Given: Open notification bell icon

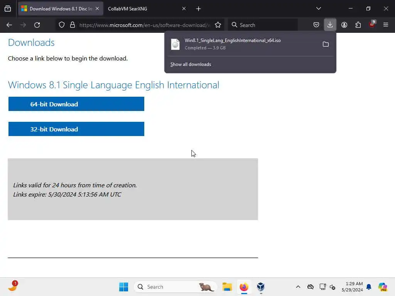Looking at the screenshot, I should [x=369, y=287].
